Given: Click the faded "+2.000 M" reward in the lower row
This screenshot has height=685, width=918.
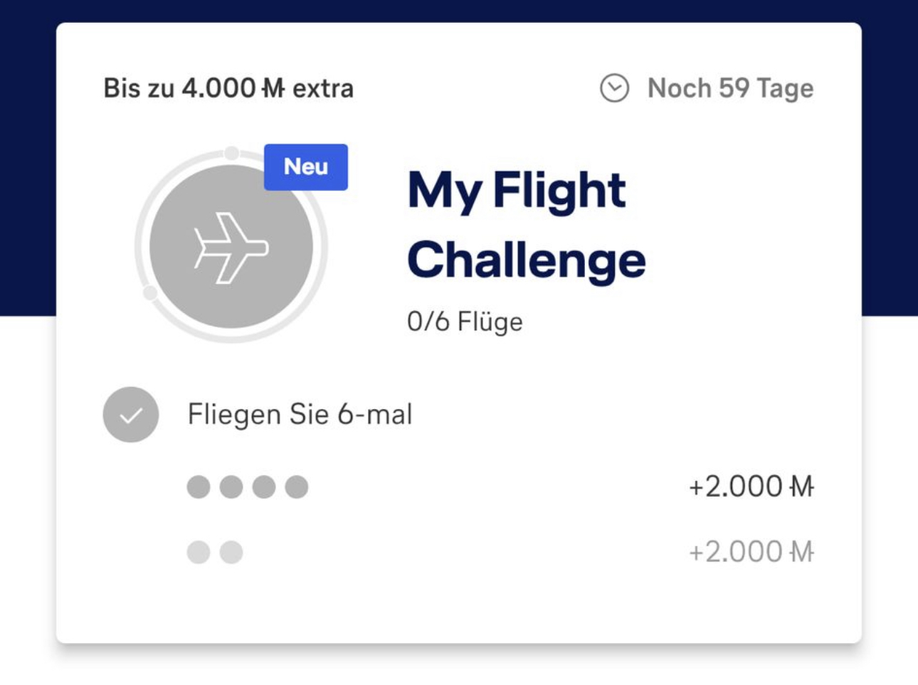Looking at the screenshot, I should [x=751, y=552].
